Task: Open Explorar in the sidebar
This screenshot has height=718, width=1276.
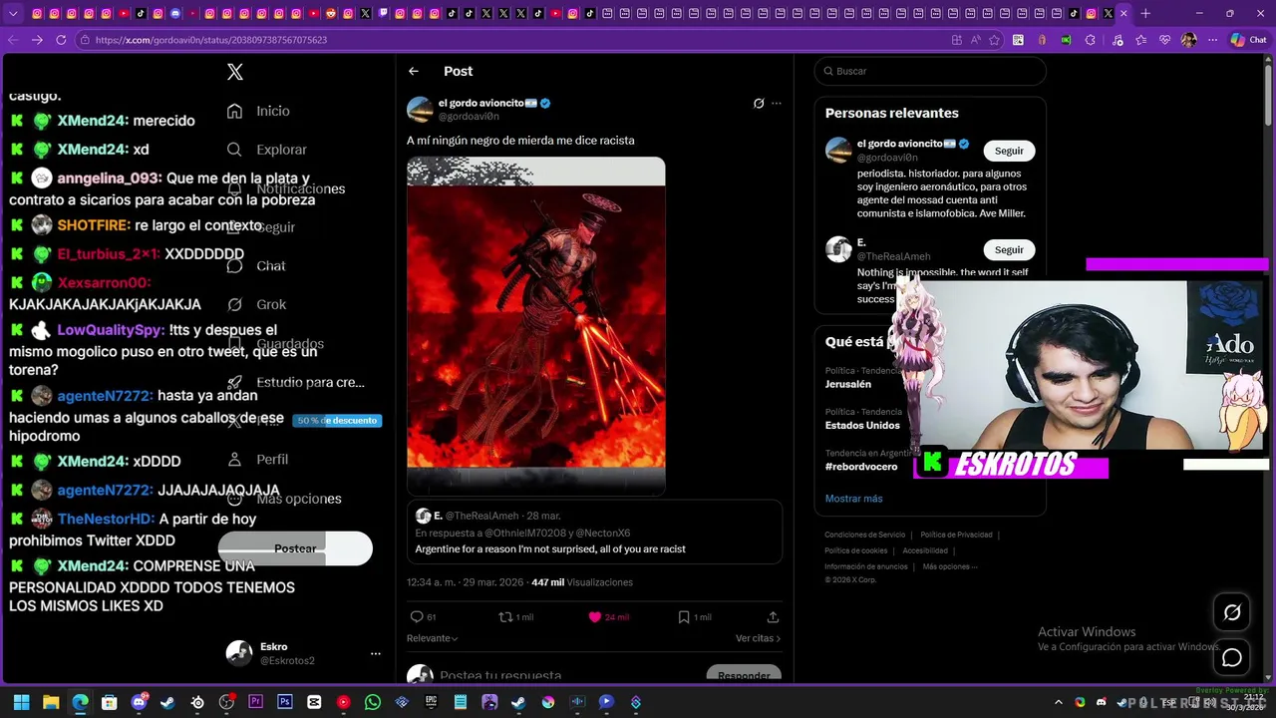Action: tap(266, 150)
